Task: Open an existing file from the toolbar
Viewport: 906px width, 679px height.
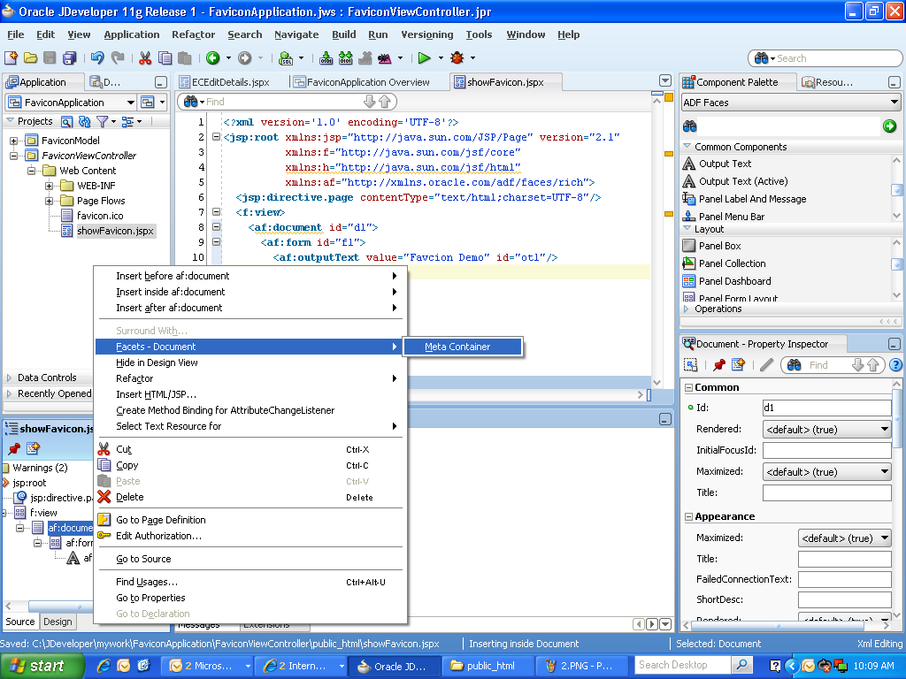Action: click(x=30, y=57)
